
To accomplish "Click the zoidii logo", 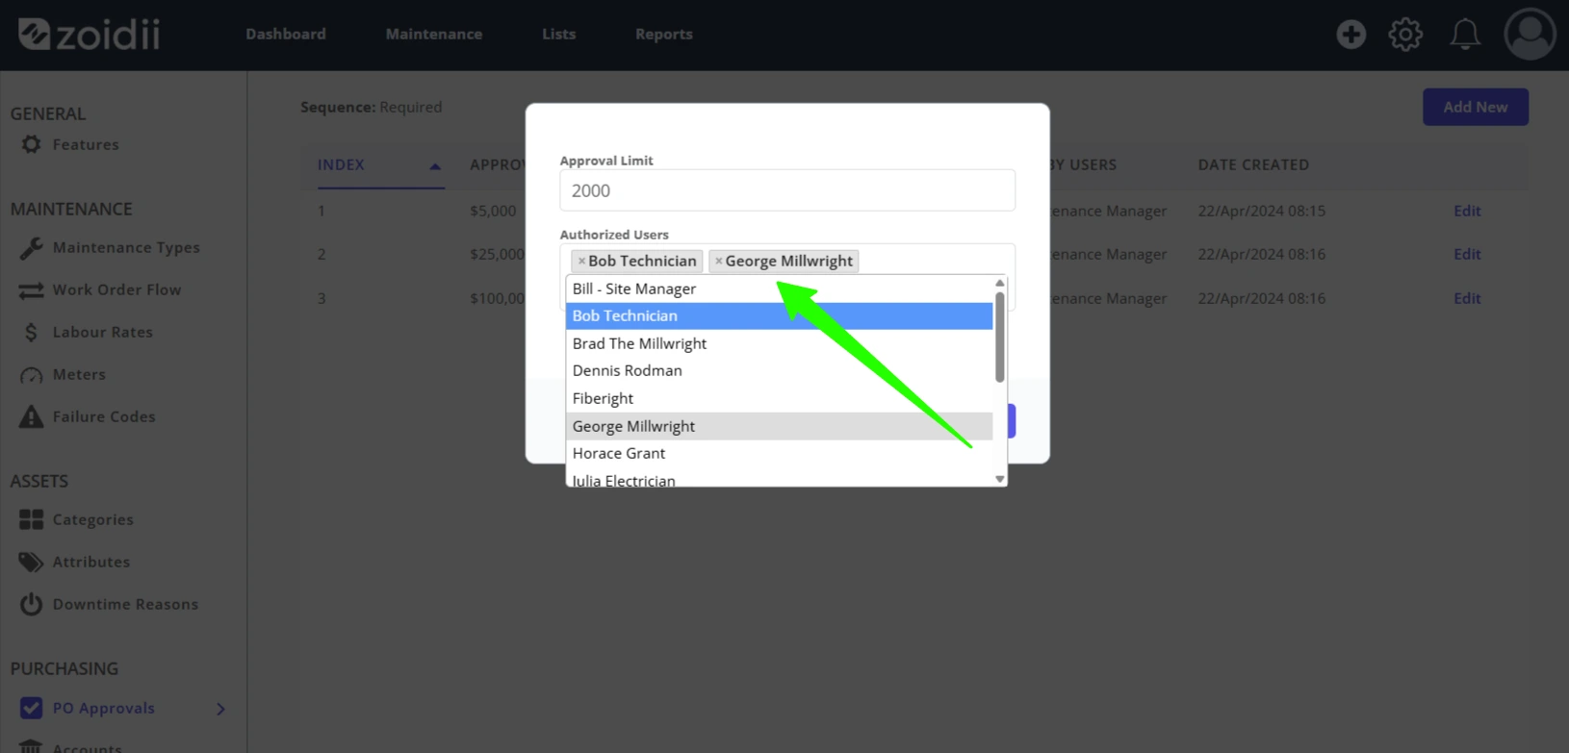I will click(x=89, y=35).
